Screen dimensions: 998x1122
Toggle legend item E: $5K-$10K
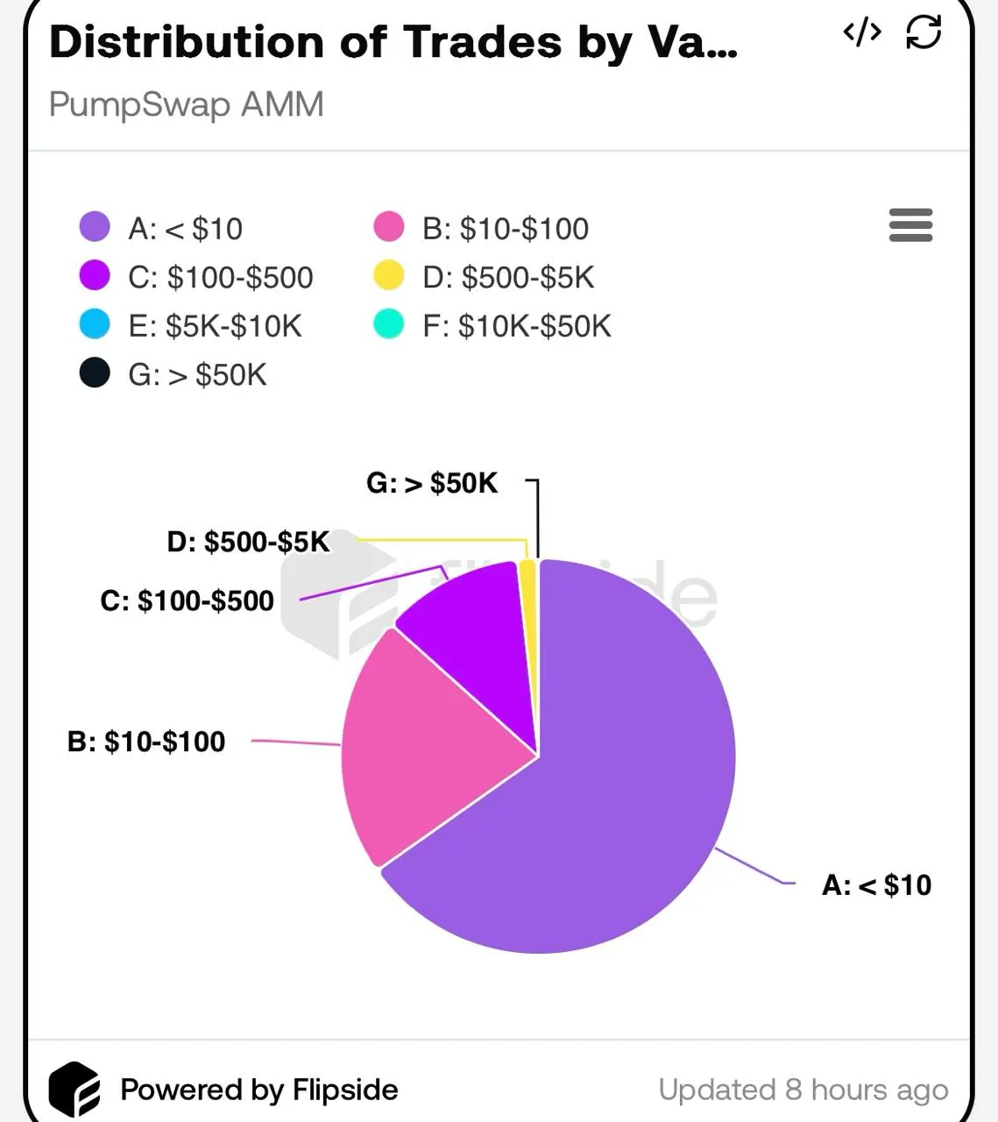[214, 326]
